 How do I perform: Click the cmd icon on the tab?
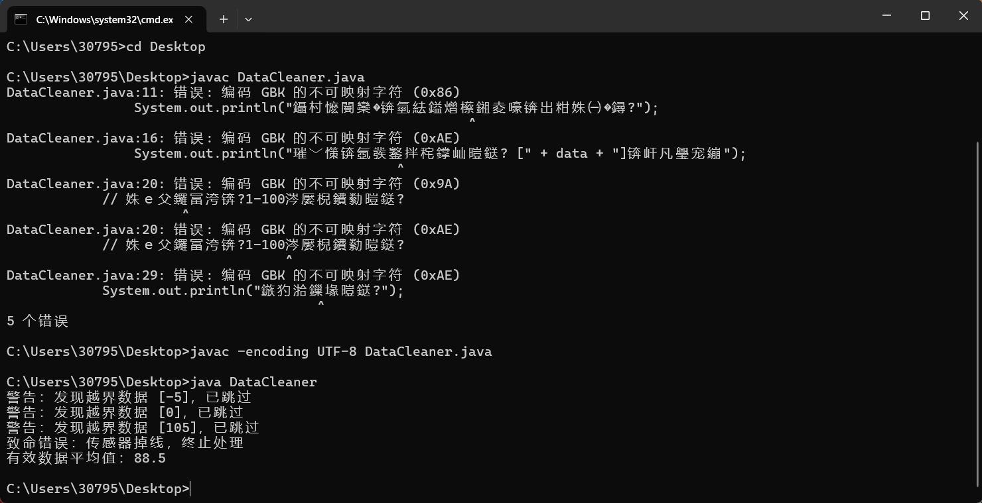tap(21, 19)
